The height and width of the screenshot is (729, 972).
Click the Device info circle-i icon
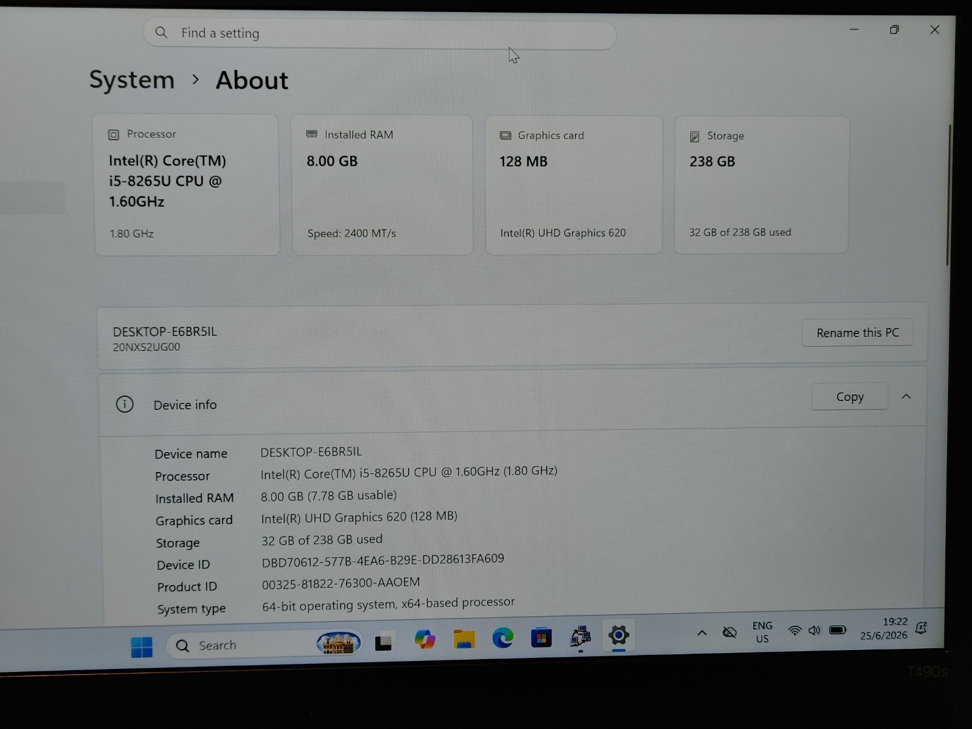point(125,405)
